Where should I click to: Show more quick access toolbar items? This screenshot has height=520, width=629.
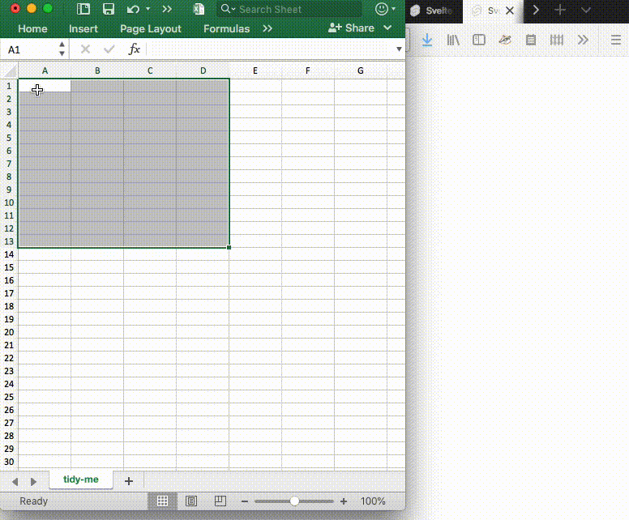point(167,9)
